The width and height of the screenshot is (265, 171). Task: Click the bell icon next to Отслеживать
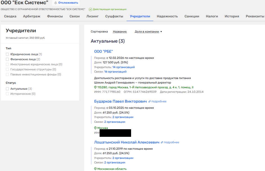55,3
